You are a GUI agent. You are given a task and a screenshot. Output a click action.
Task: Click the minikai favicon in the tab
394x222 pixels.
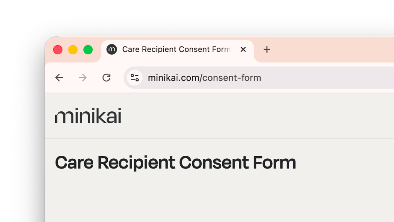tap(111, 50)
